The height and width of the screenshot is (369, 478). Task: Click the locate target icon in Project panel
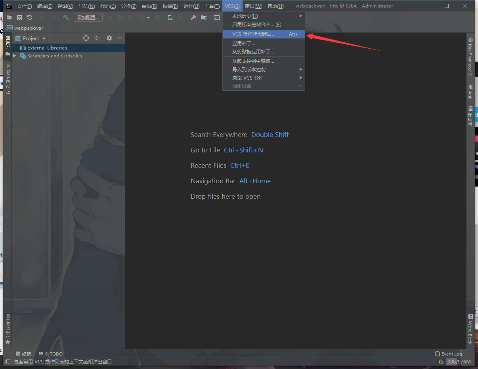point(86,38)
